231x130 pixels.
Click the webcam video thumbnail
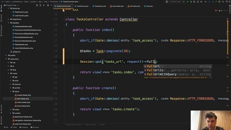(211, 120)
